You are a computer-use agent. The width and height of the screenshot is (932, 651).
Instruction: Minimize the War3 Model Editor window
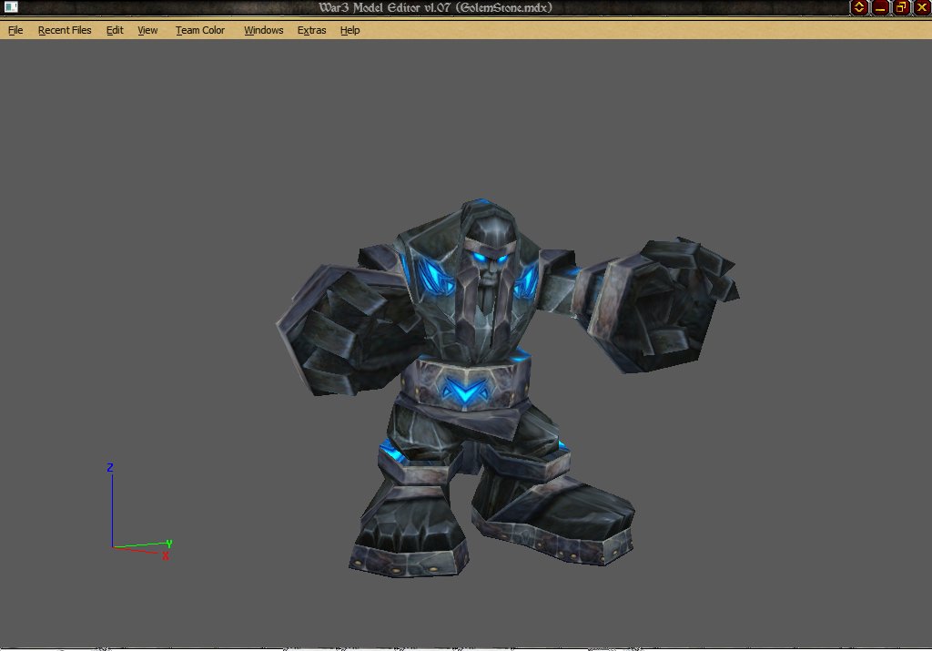pos(880,7)
